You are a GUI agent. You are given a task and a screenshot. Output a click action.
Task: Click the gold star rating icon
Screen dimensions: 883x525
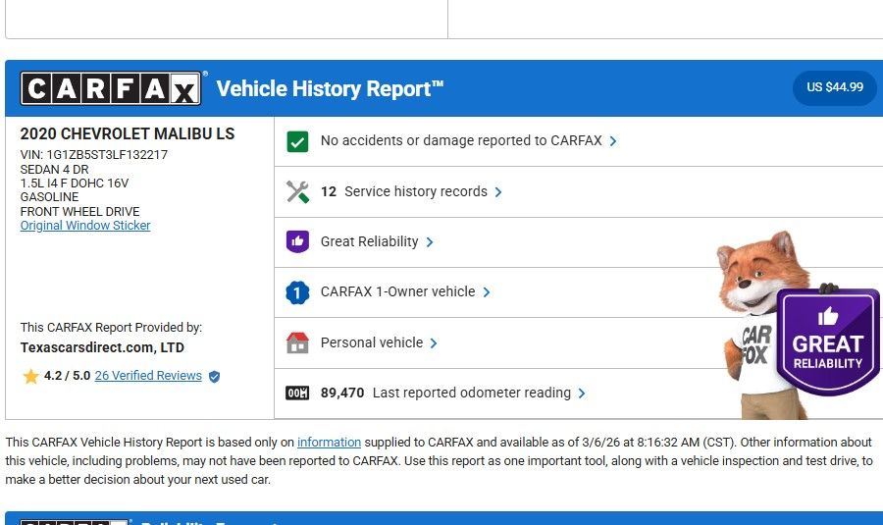click(30, 376)
